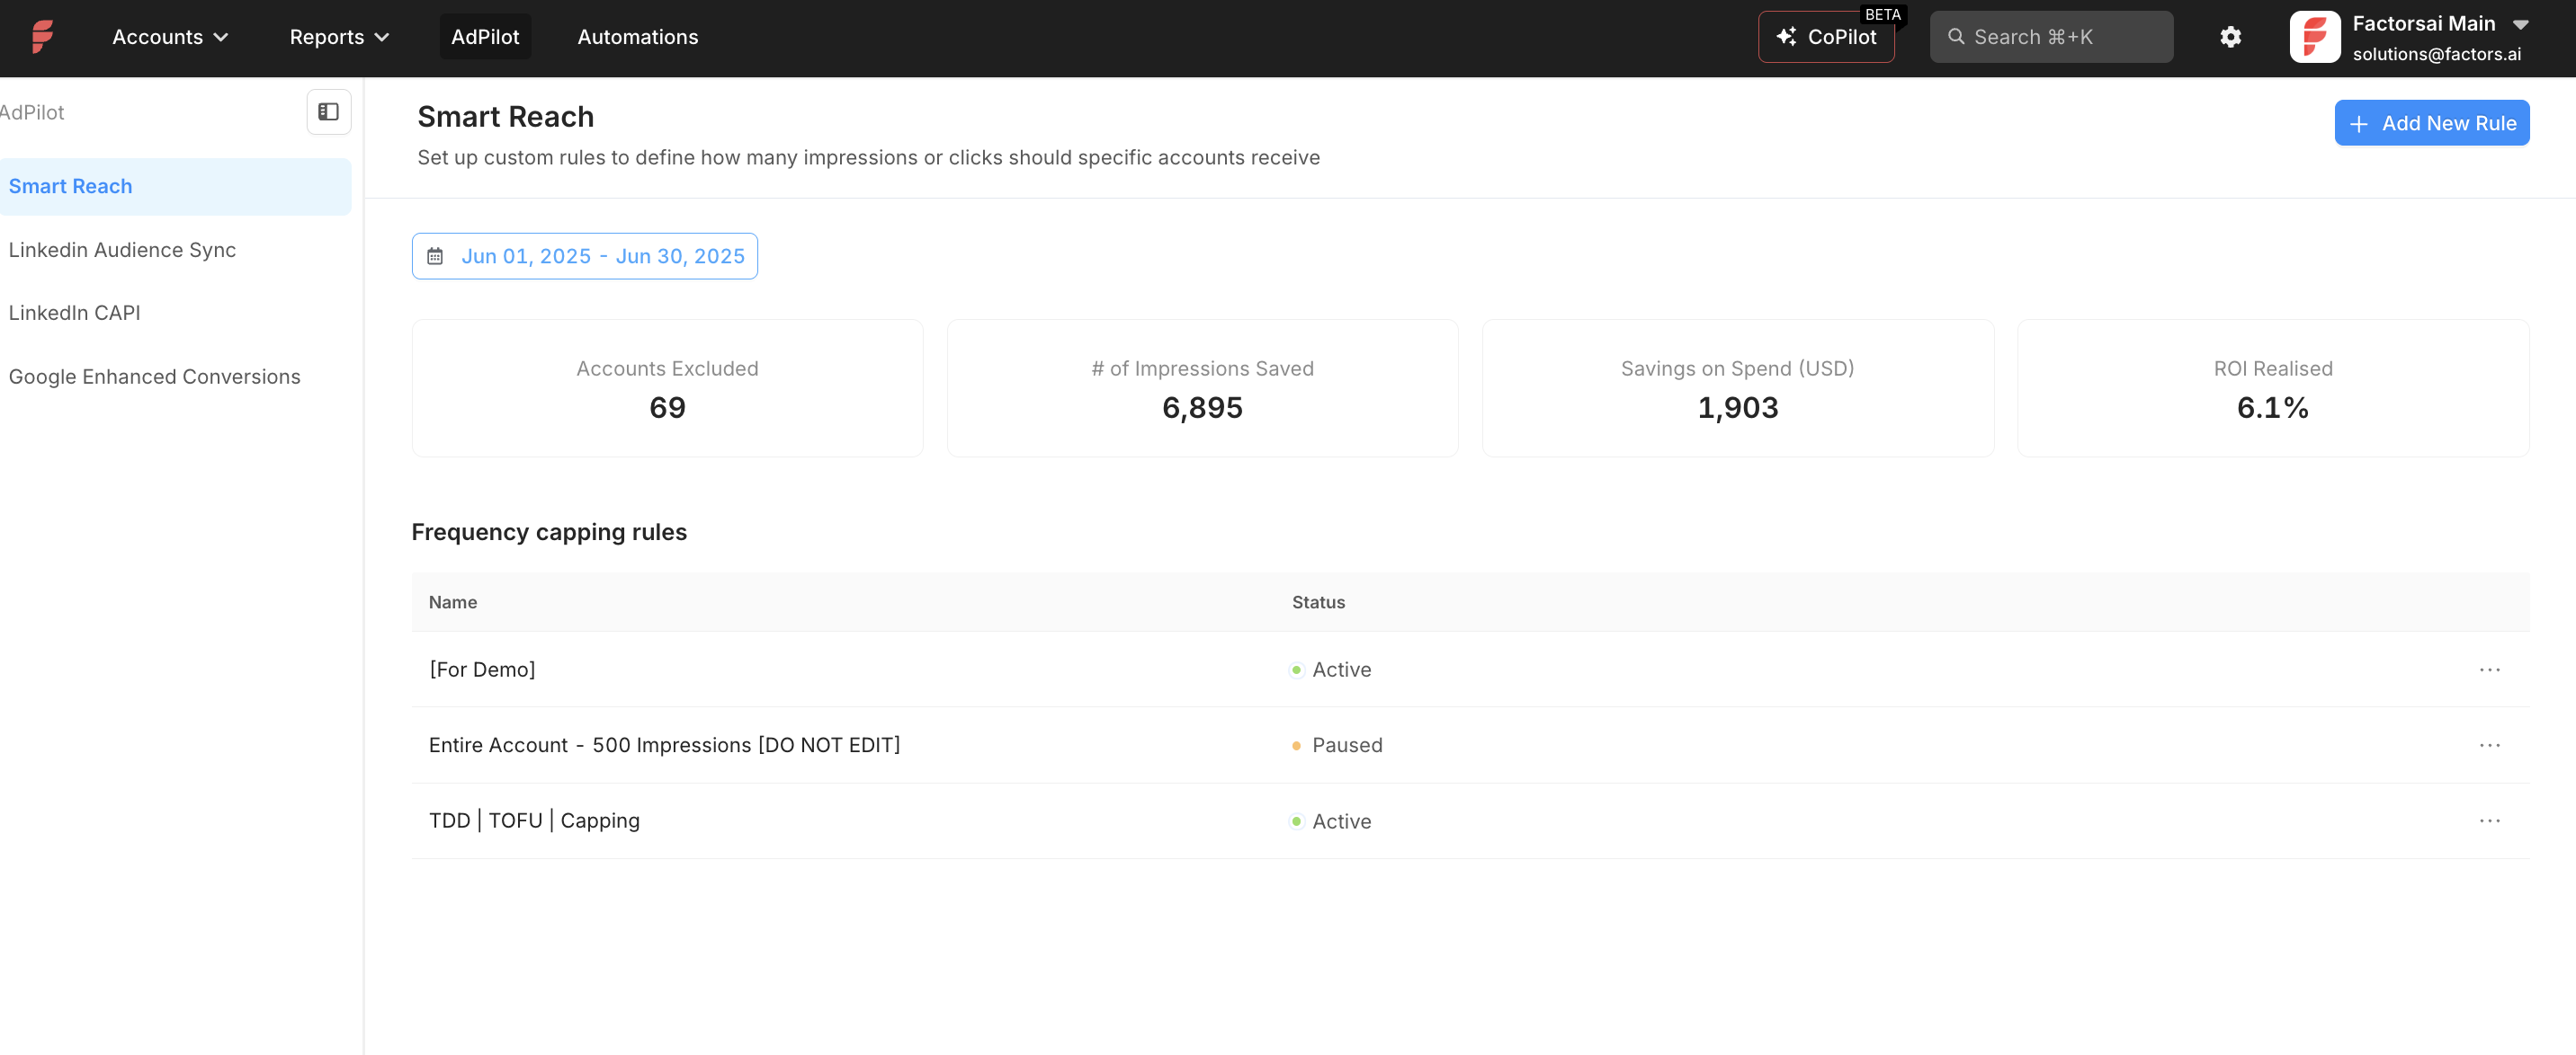The height and width of the screenshot is (1055, 2576).
Task: Select Linkedin Audience Sync in sidebar
Action: 122,250
